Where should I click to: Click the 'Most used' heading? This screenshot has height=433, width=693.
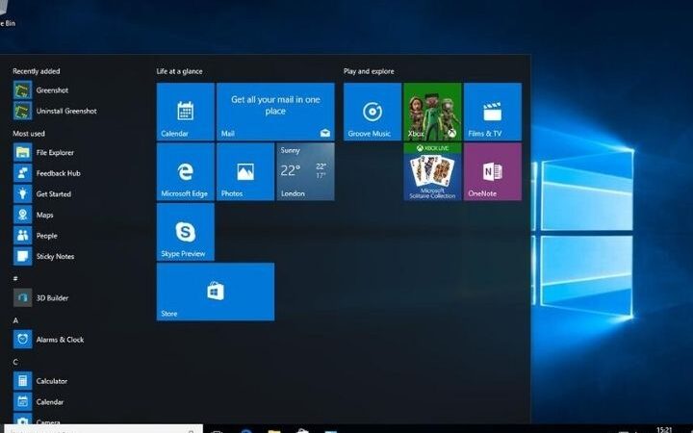(x=29, y=134)
